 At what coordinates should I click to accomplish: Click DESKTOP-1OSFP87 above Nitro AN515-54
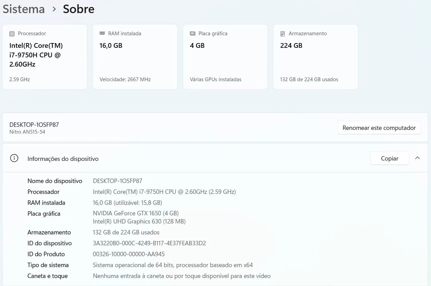click(x=34, y=124)
